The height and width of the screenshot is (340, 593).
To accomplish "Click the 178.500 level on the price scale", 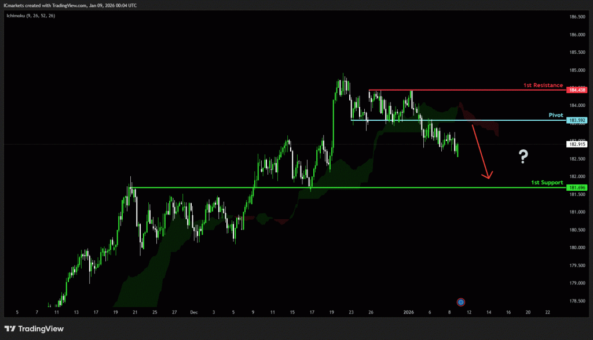I will point(577,301).
